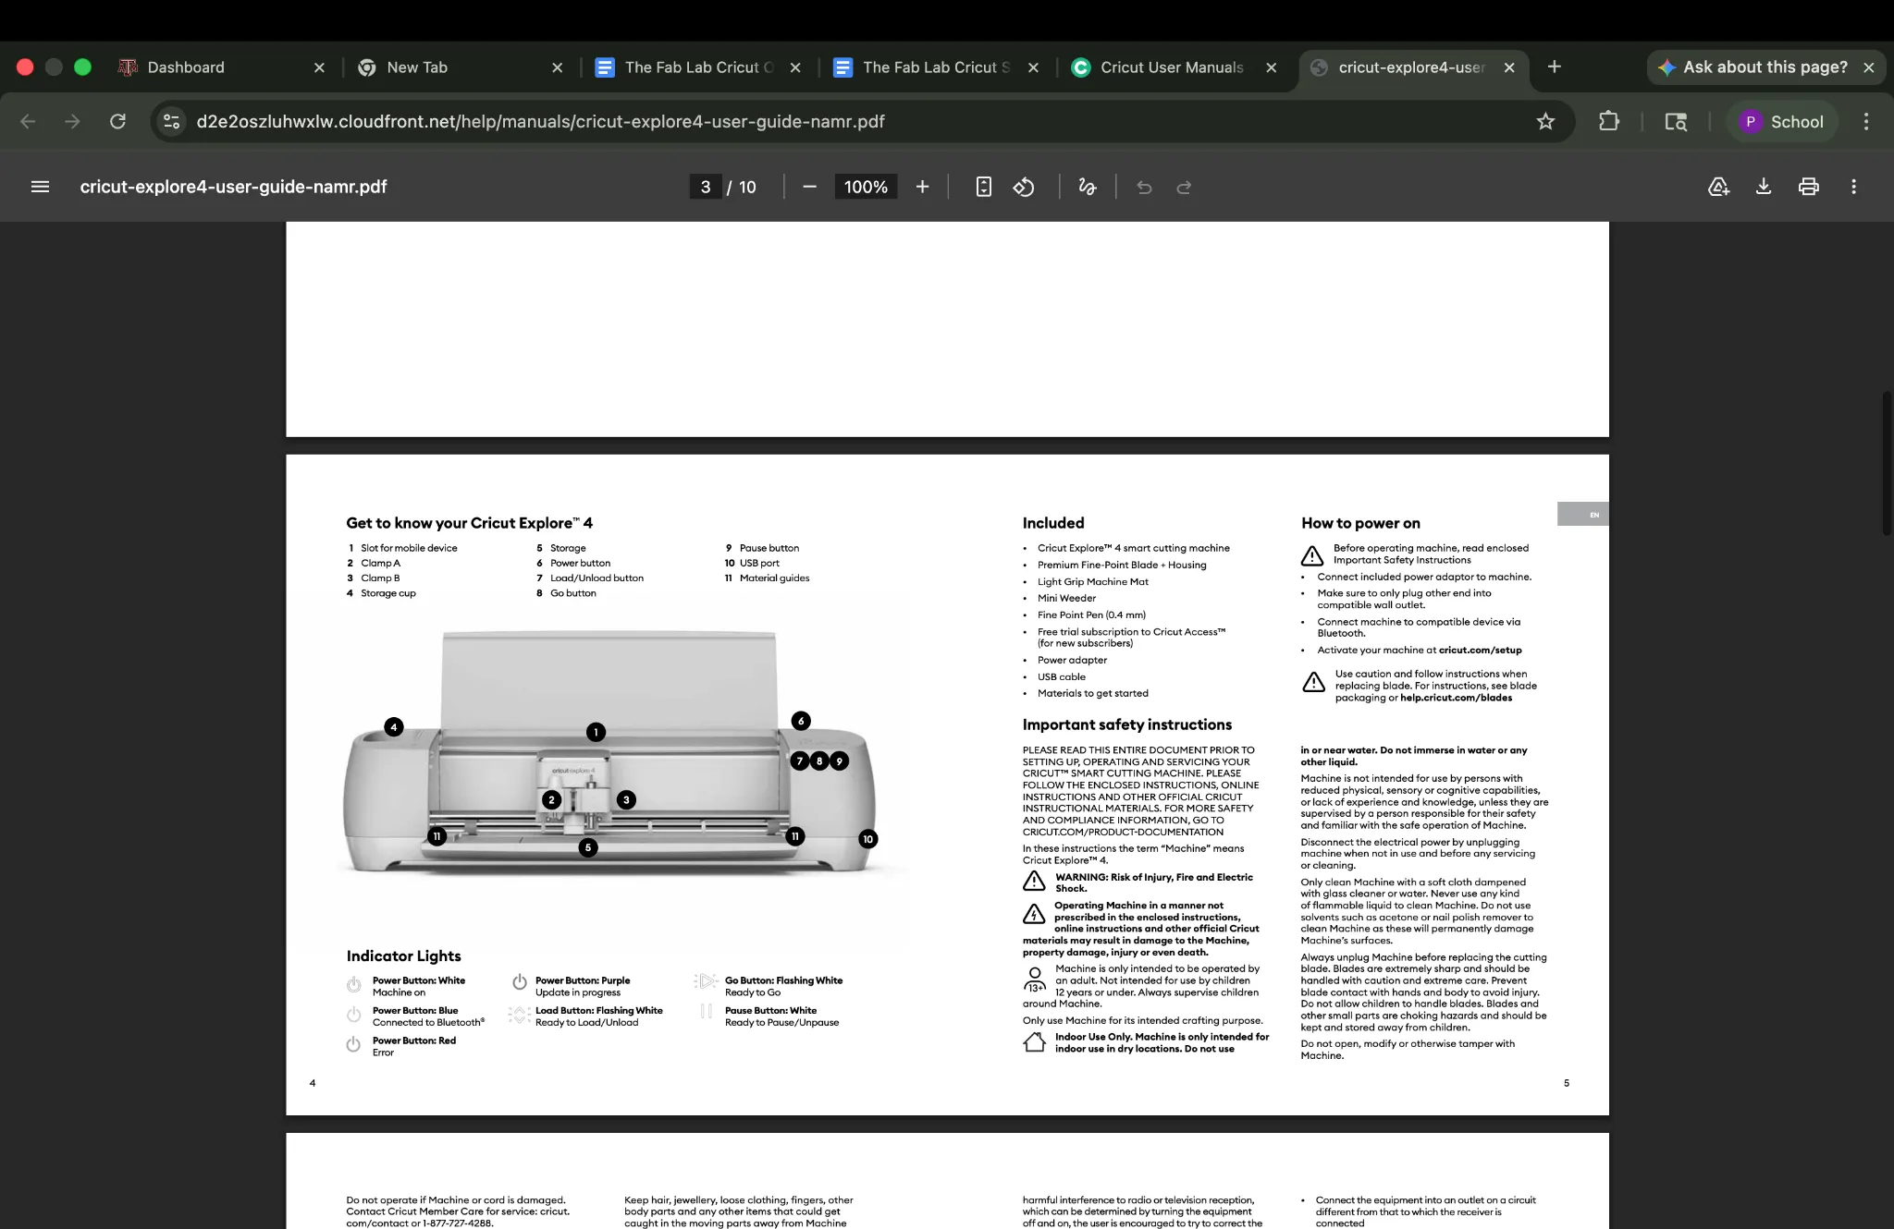
Task: Open the PDF viewer more actions menu
Action: 1853,187
